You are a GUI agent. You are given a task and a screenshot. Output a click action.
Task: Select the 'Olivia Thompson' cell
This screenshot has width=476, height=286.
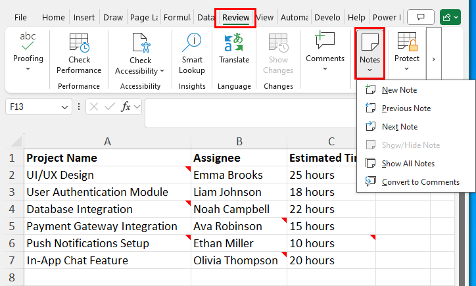point(239,260)
